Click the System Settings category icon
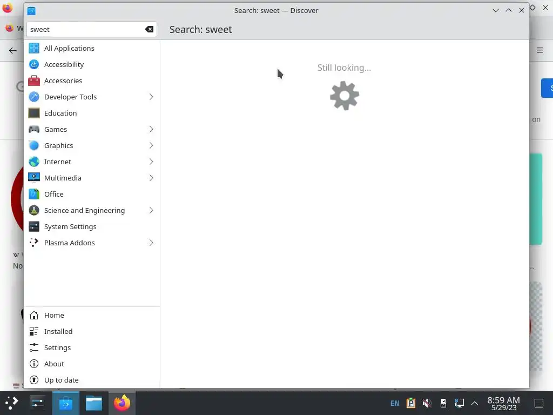This screenshot has height=415, width=553. [34, 227]
